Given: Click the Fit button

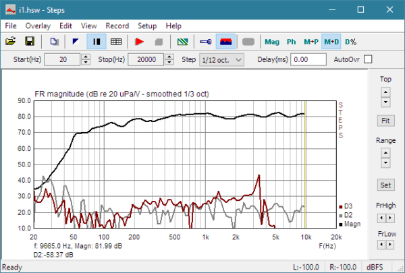Looking at the screenshot, I should 385,120.
